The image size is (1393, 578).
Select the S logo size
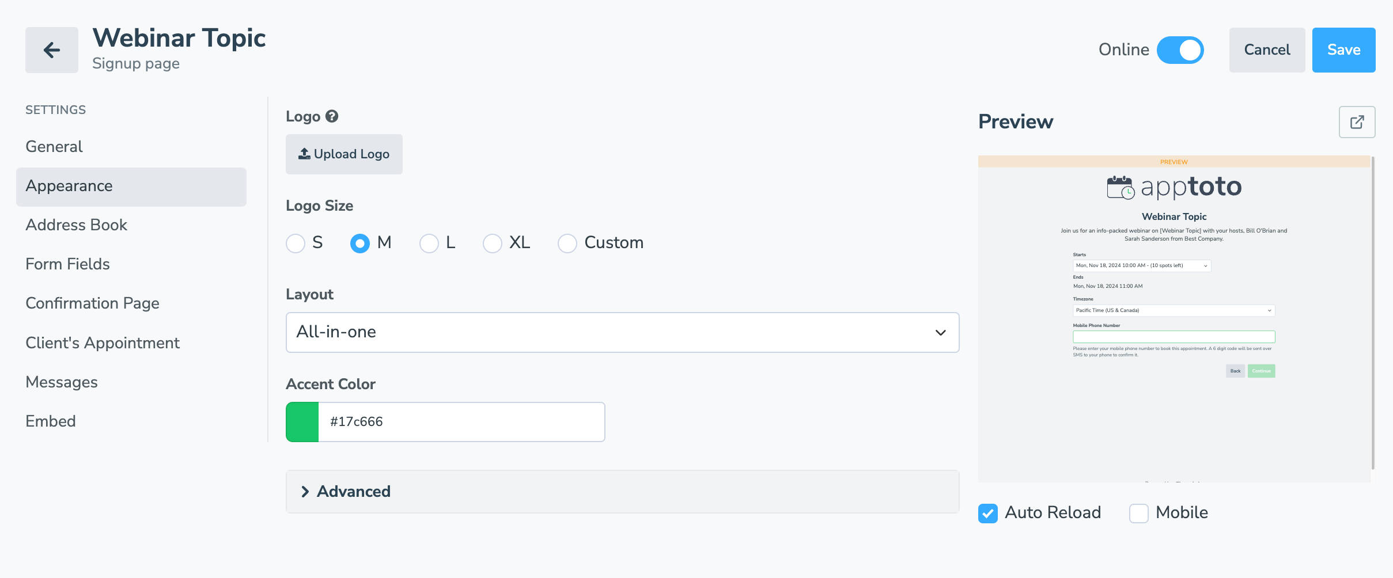pos(296,243)
